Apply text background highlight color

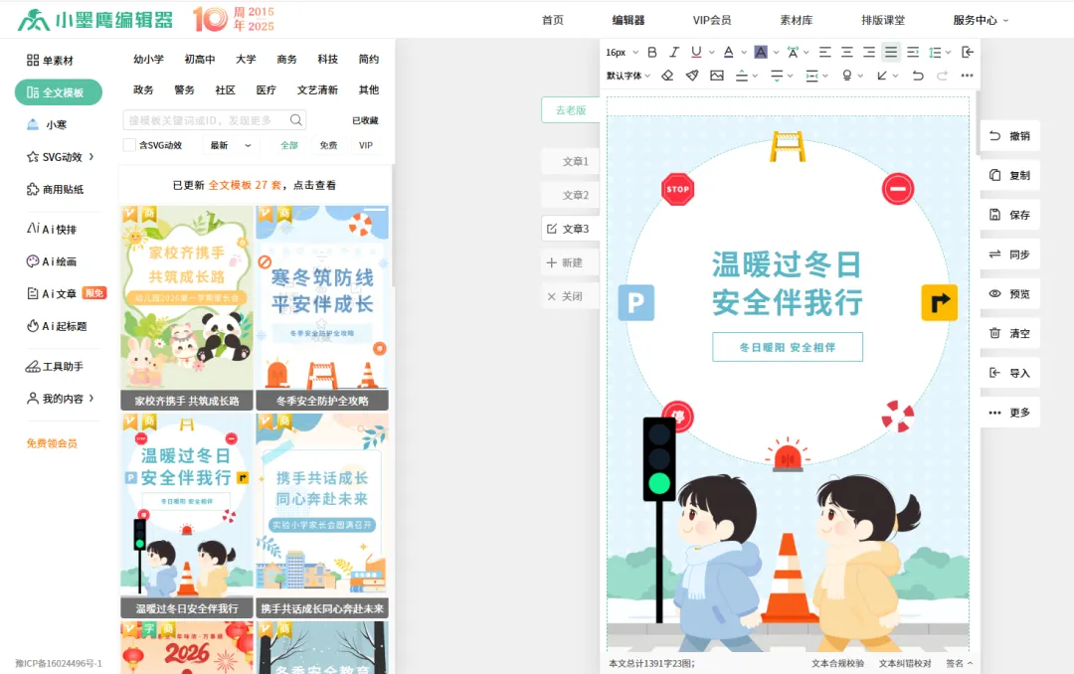pos(761,52)
